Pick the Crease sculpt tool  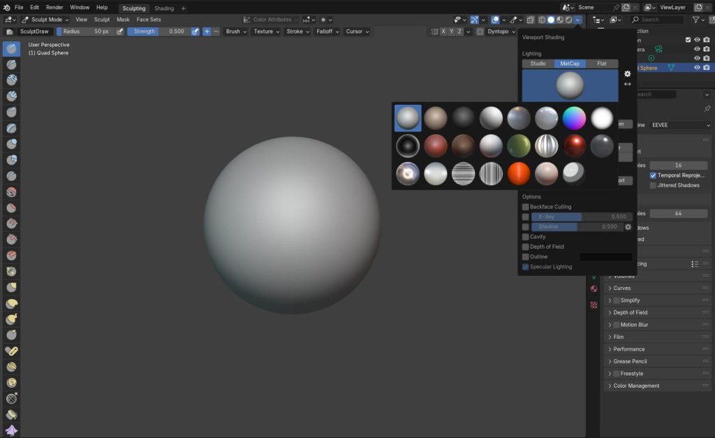point(10,176)
